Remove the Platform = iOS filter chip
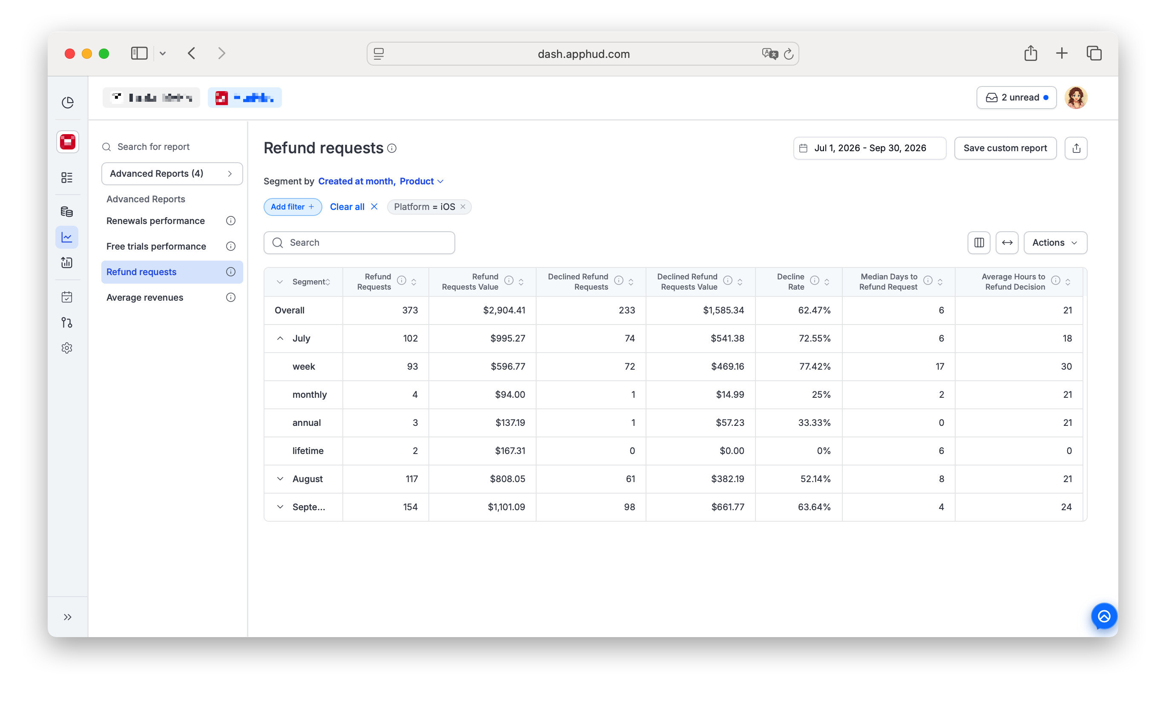Viewport: 1166px width, 701px height. (463, 207)
